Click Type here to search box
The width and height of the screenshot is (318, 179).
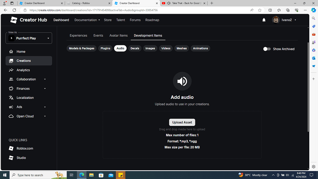point(38,175)
